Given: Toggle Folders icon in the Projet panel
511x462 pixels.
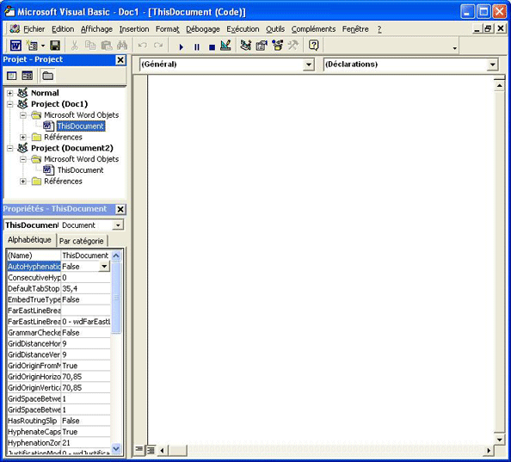Looking at the screenshot, I should pyautogui.click(x=48, y=76).
